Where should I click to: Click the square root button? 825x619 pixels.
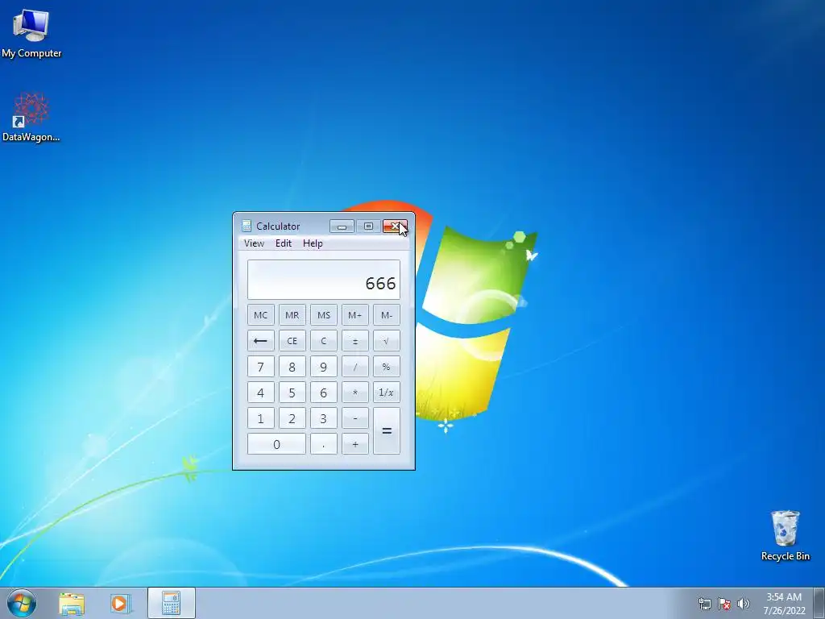(387, 341)
